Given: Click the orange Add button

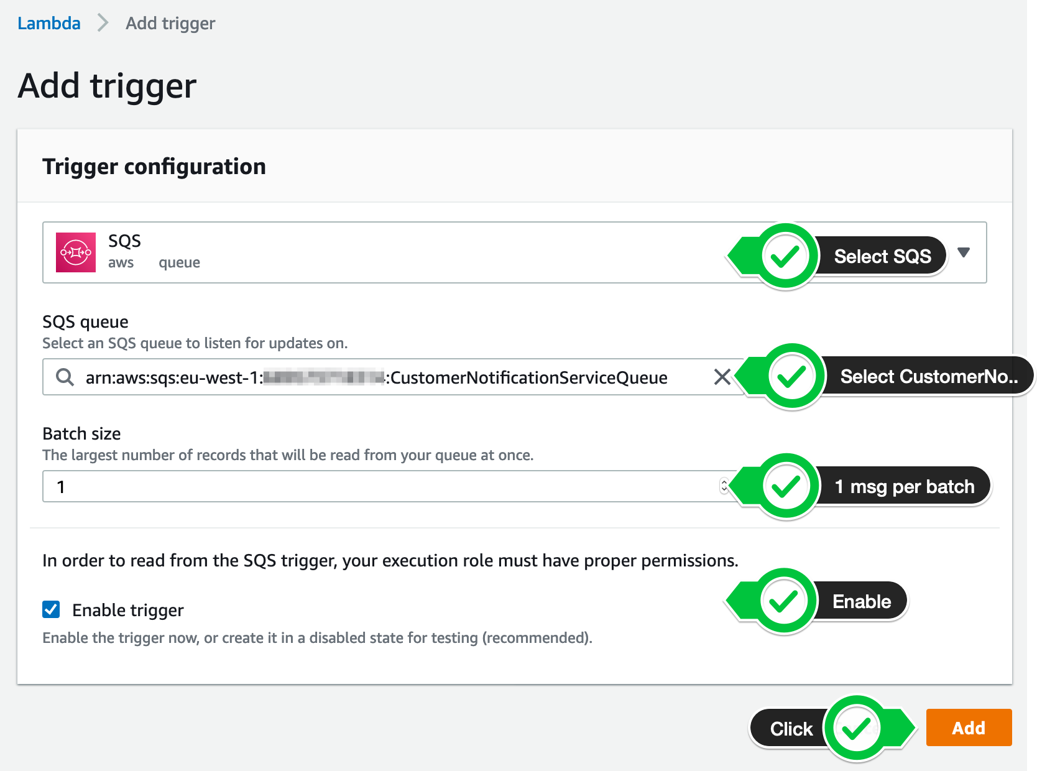Looking at the screenshot, I should (x=969, y=727).
